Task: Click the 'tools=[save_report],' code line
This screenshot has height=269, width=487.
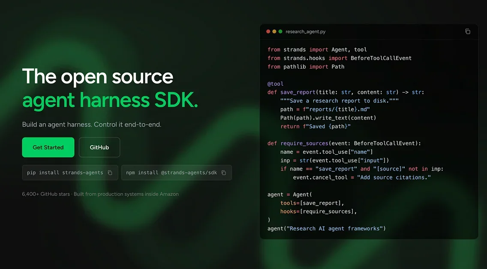Action: [x=312, y=203]
